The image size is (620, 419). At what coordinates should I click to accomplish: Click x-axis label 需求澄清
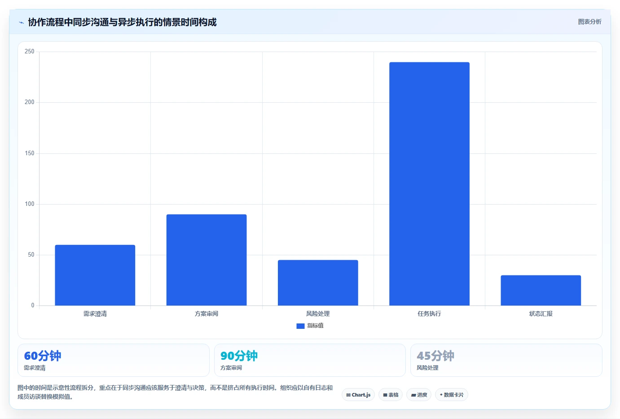click(95, 314)
